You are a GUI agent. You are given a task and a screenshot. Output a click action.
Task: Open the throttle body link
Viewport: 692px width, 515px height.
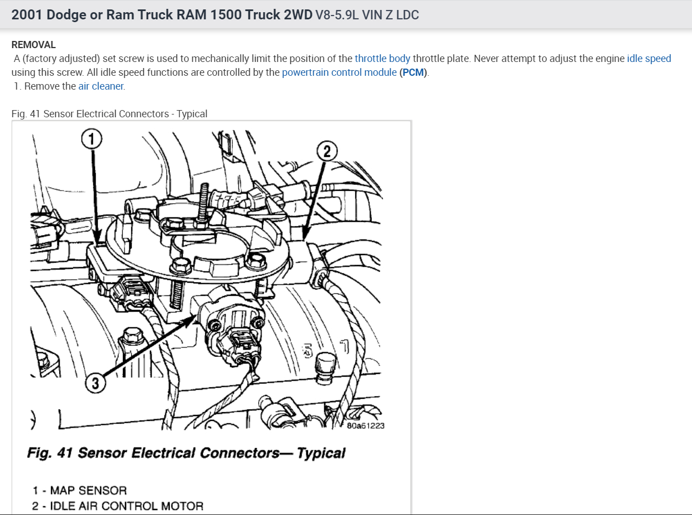383,59
